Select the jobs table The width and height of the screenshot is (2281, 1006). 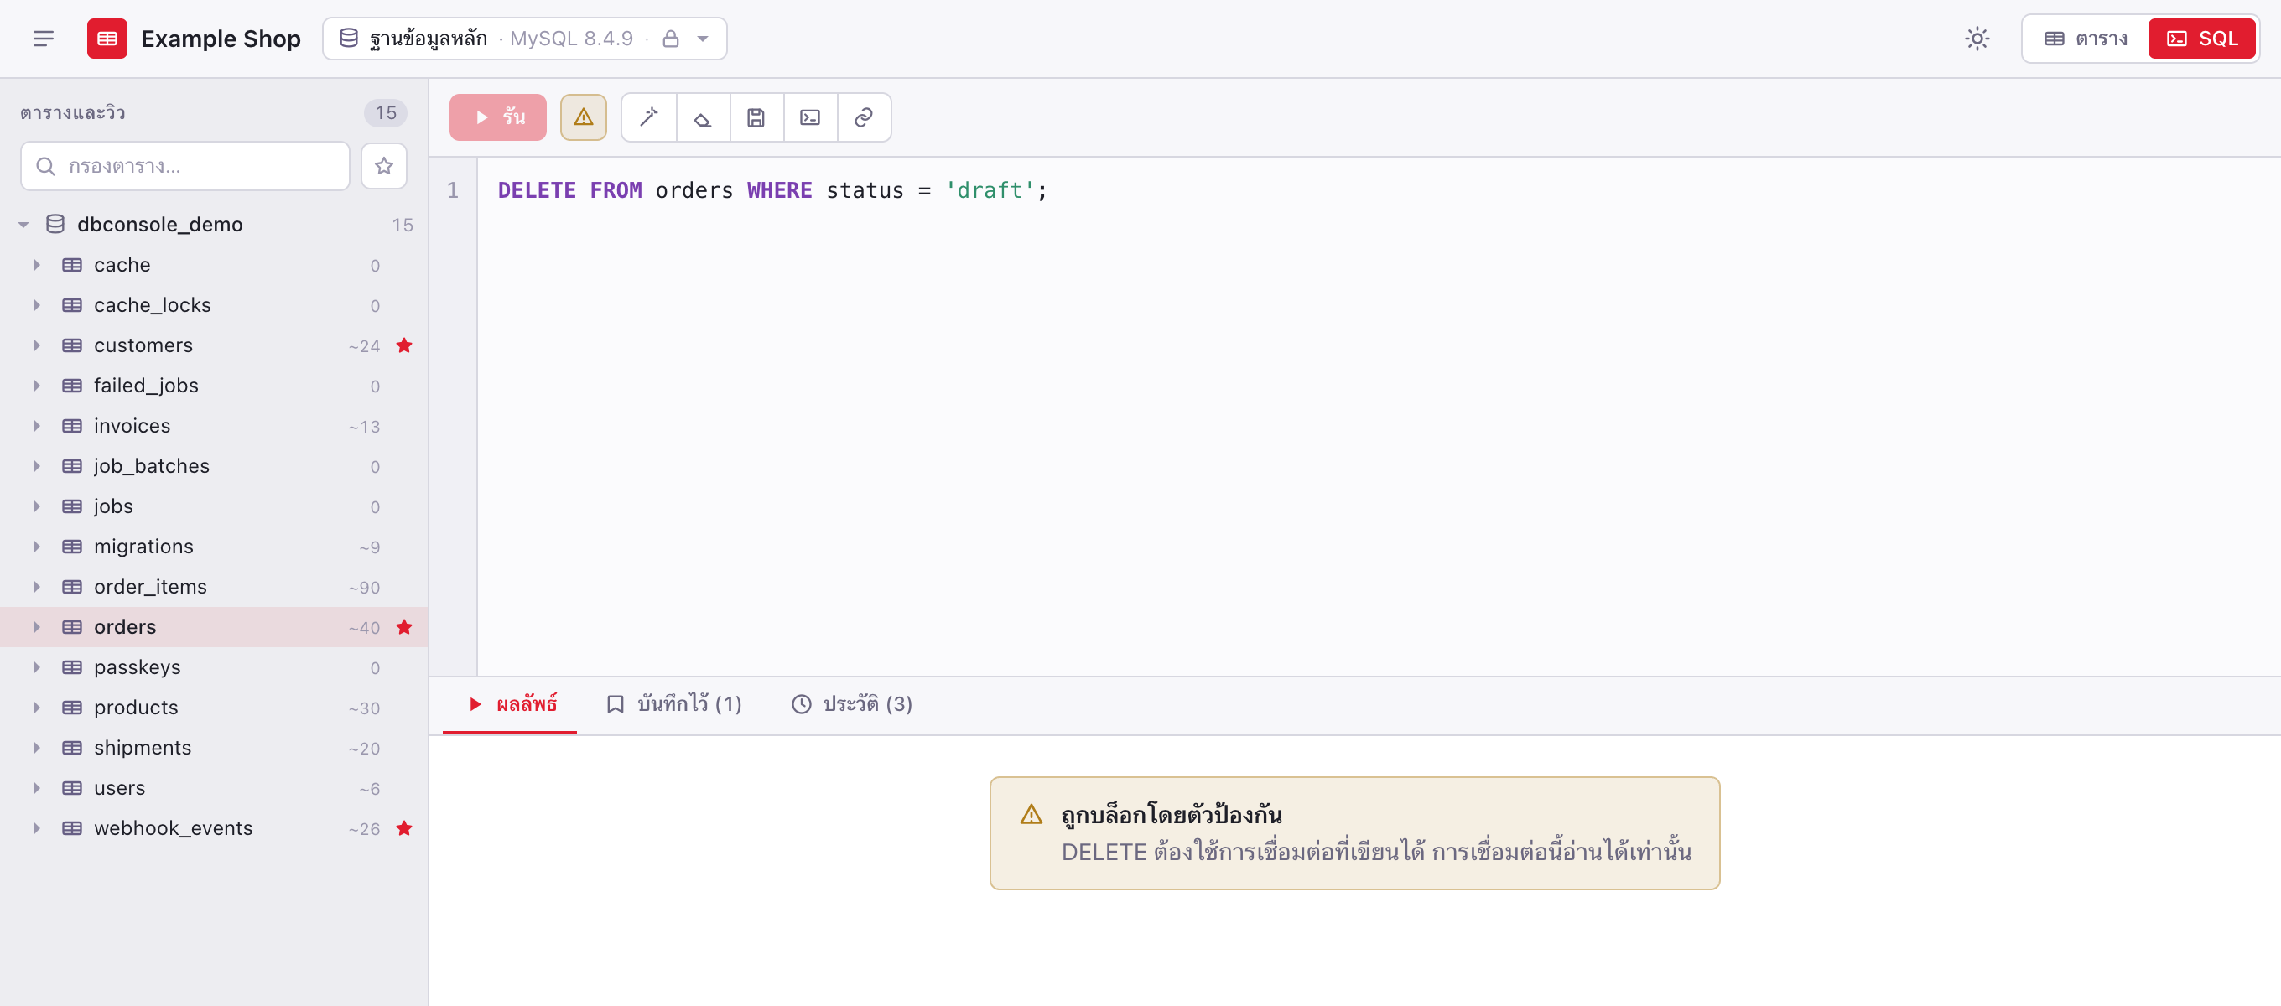tap(215, 506)
